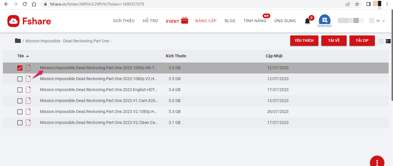Open the browser profile avatar

point(377,4)
